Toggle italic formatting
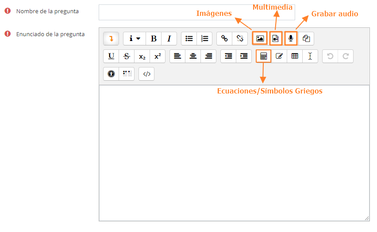 tap(169, 39)
